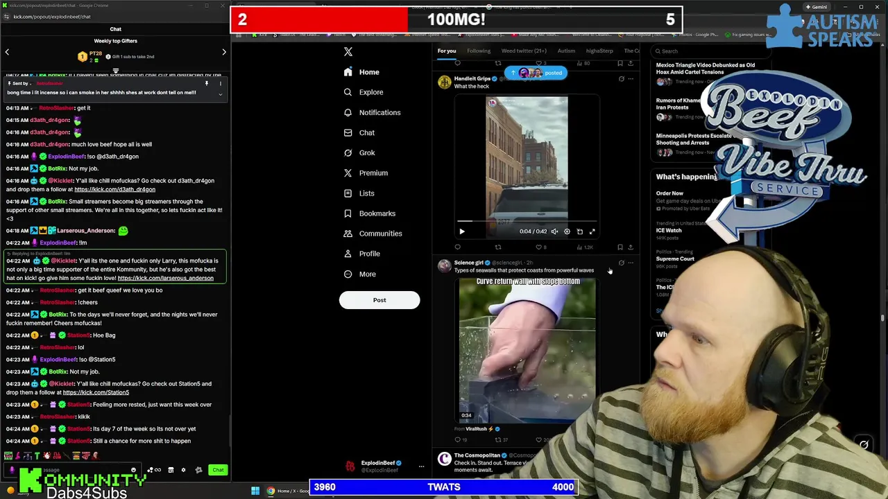The width and height of the screenshot is (888, 499).
Task: Open the kick.com/d3ath_dr4gon link
Action: point(115,189)
